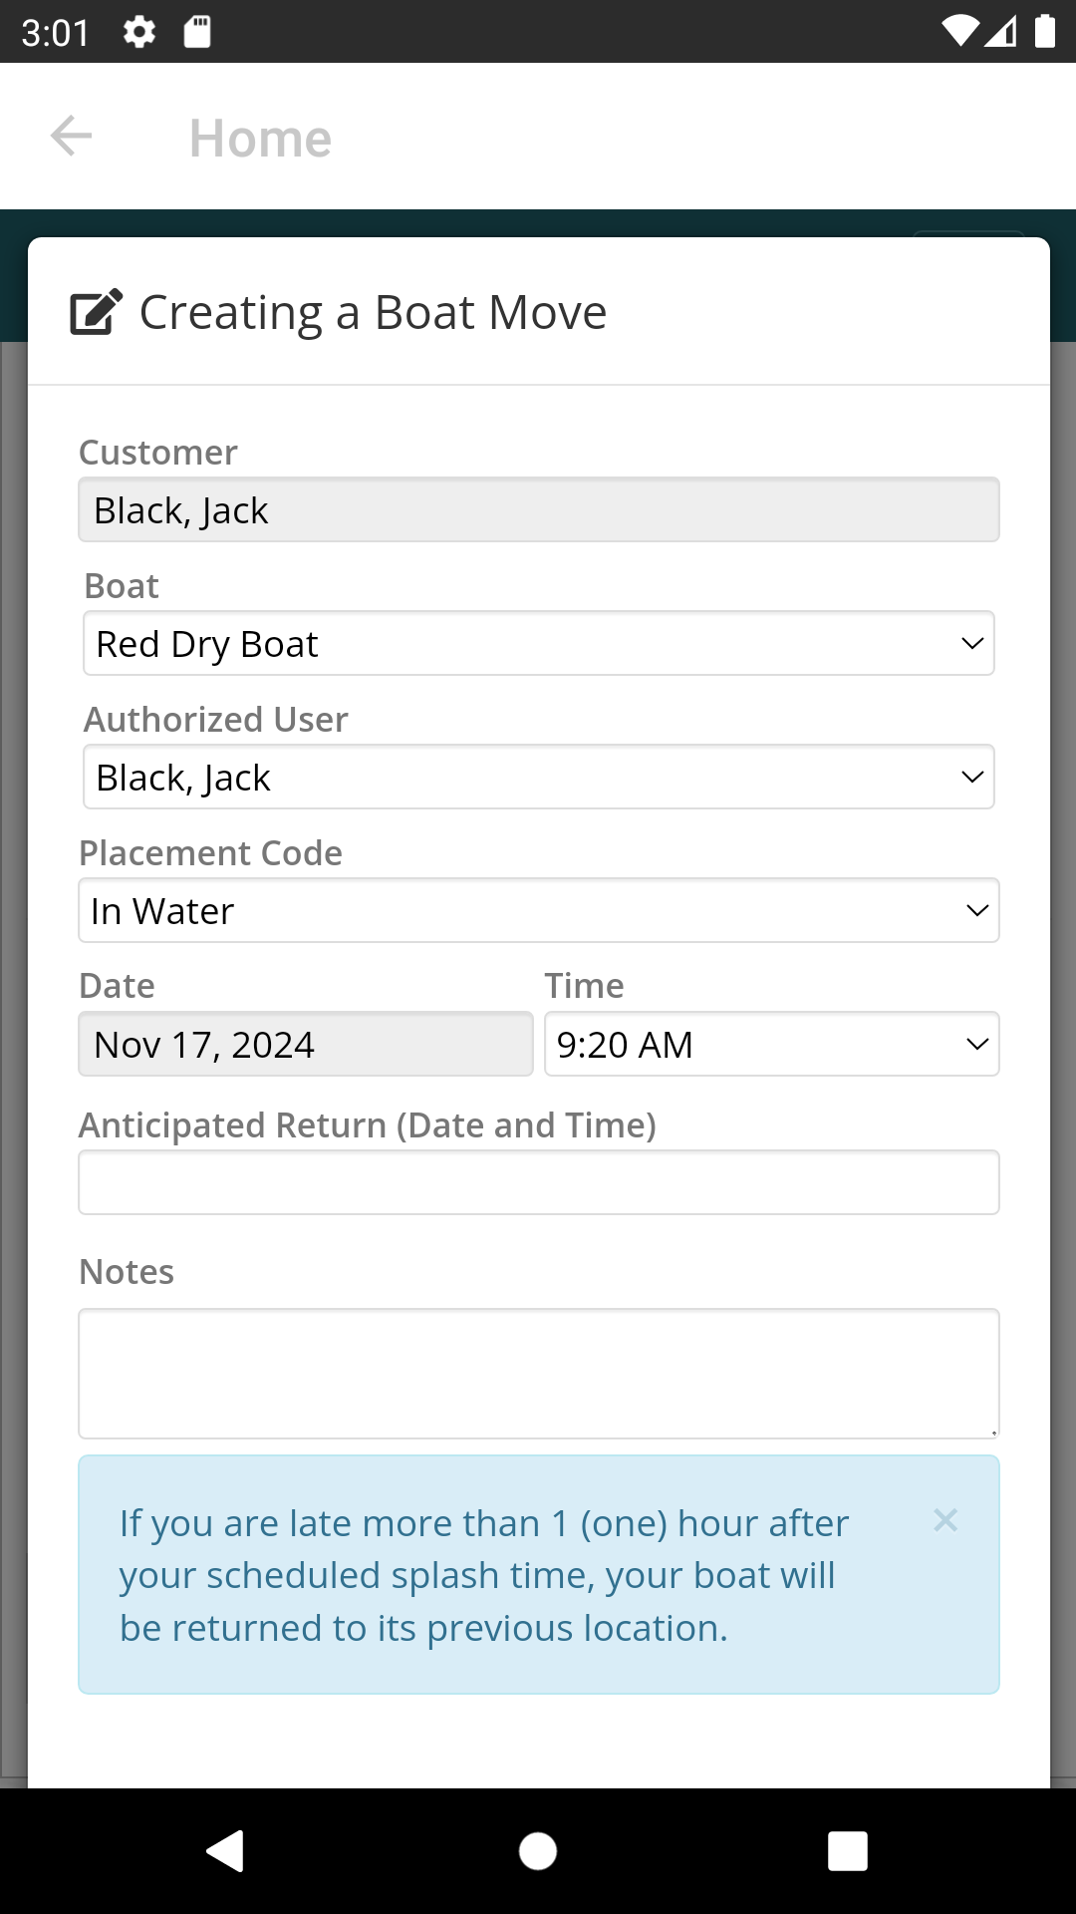This screenshot has width=1076, height=1914.
Task: Tap the battery icon in the status bar
Action: tap(1045, 32)
